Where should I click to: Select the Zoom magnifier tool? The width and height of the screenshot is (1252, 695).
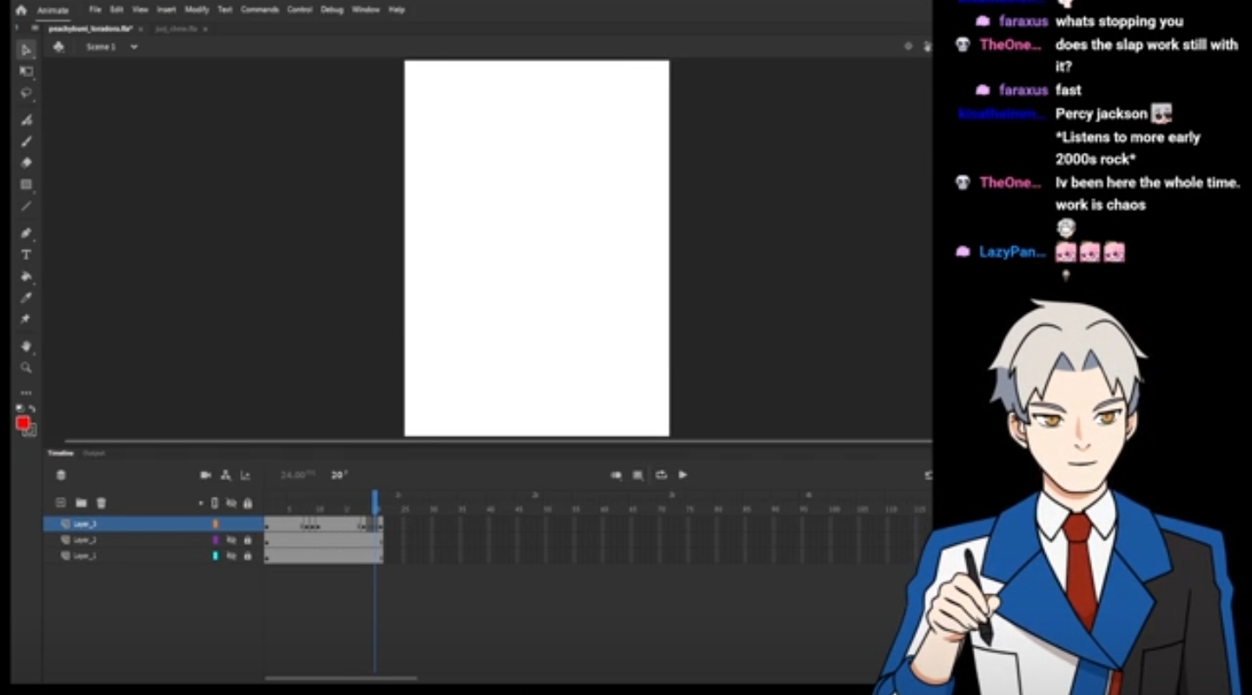tap(26, 367)
